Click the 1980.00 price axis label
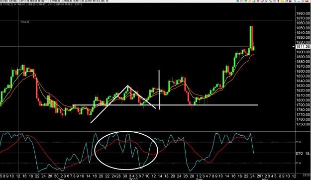 point(303,13)
